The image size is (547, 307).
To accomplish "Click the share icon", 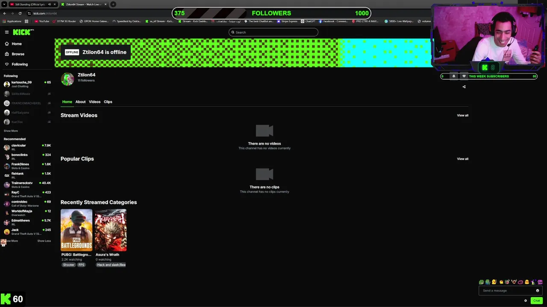I will 464,87.
